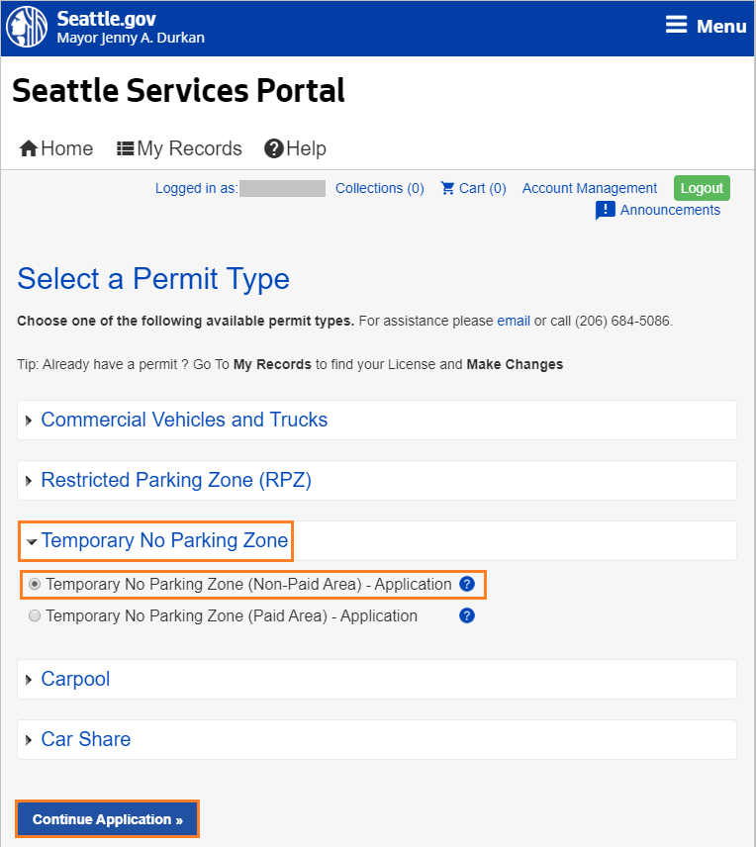Expand the Car Share section
Image resolution: width=756 pixels, height=847 pixels.
coord(85,739)
